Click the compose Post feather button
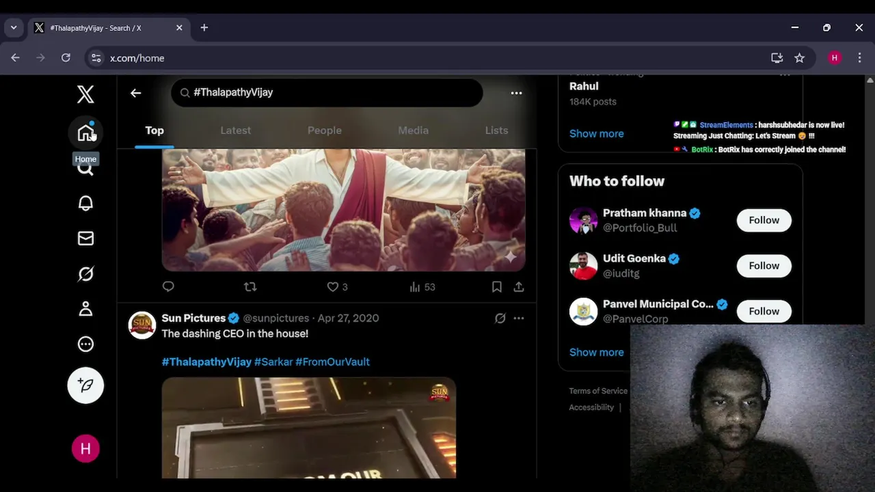This screenshot has height=492, width=875. click(x=85, y=385)
